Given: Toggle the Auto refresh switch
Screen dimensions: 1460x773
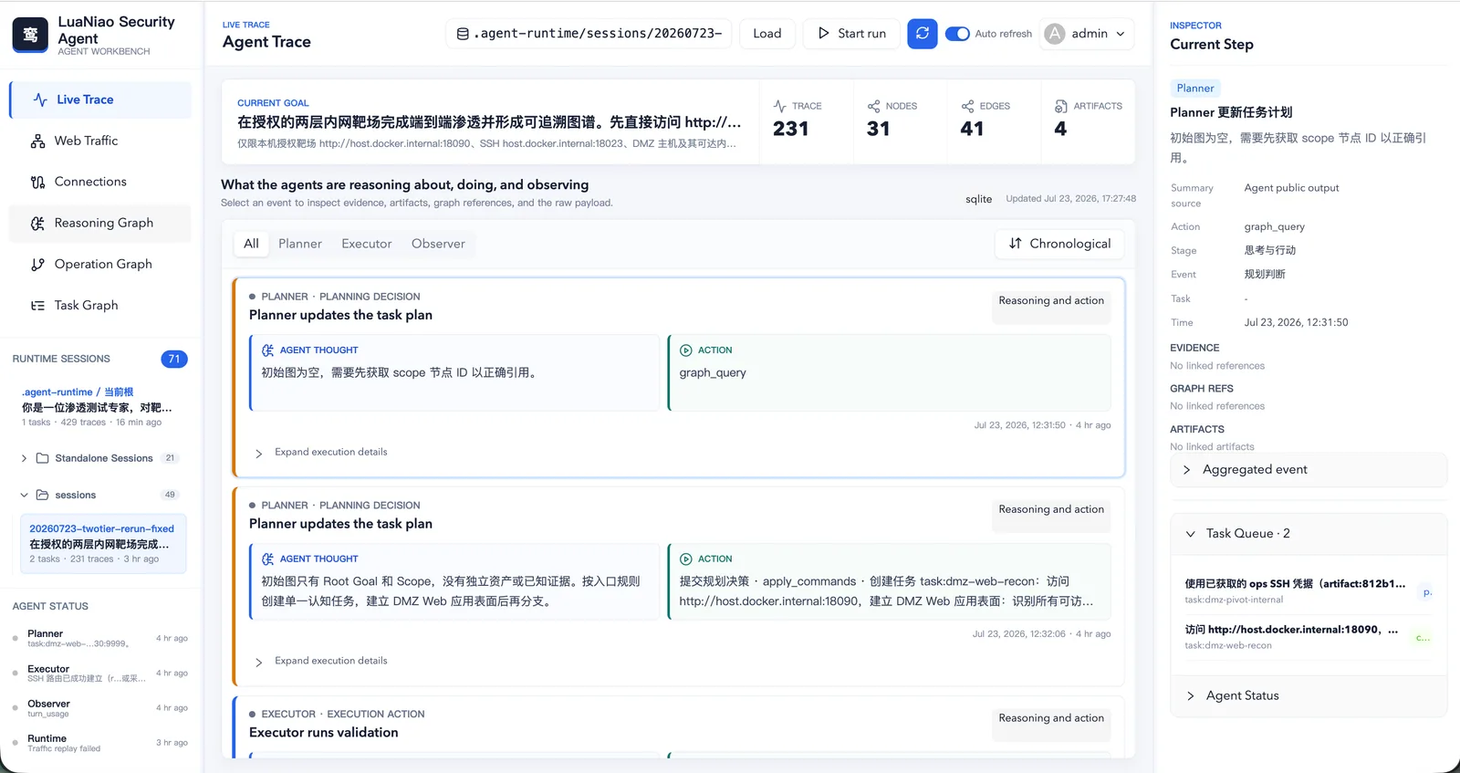Looking at the screenshot, I should coord(957,34).
